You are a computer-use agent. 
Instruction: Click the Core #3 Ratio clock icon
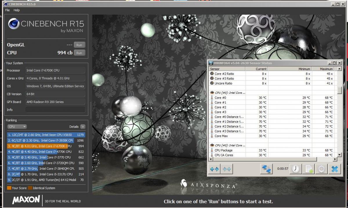coord(212,78)
